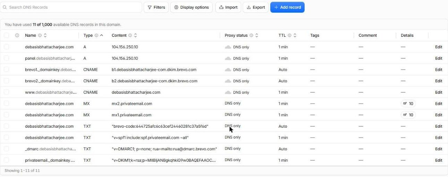
Task: Click cloud icon in root A record row
Action: (x=228, y=47)
